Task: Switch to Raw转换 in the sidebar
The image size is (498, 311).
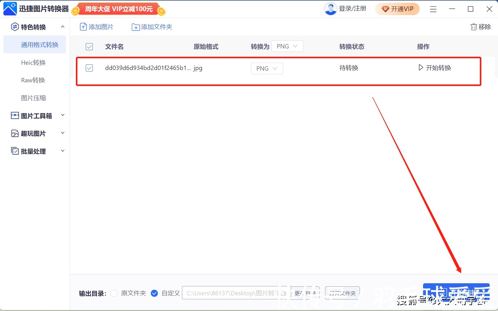Action: (33, 80)
